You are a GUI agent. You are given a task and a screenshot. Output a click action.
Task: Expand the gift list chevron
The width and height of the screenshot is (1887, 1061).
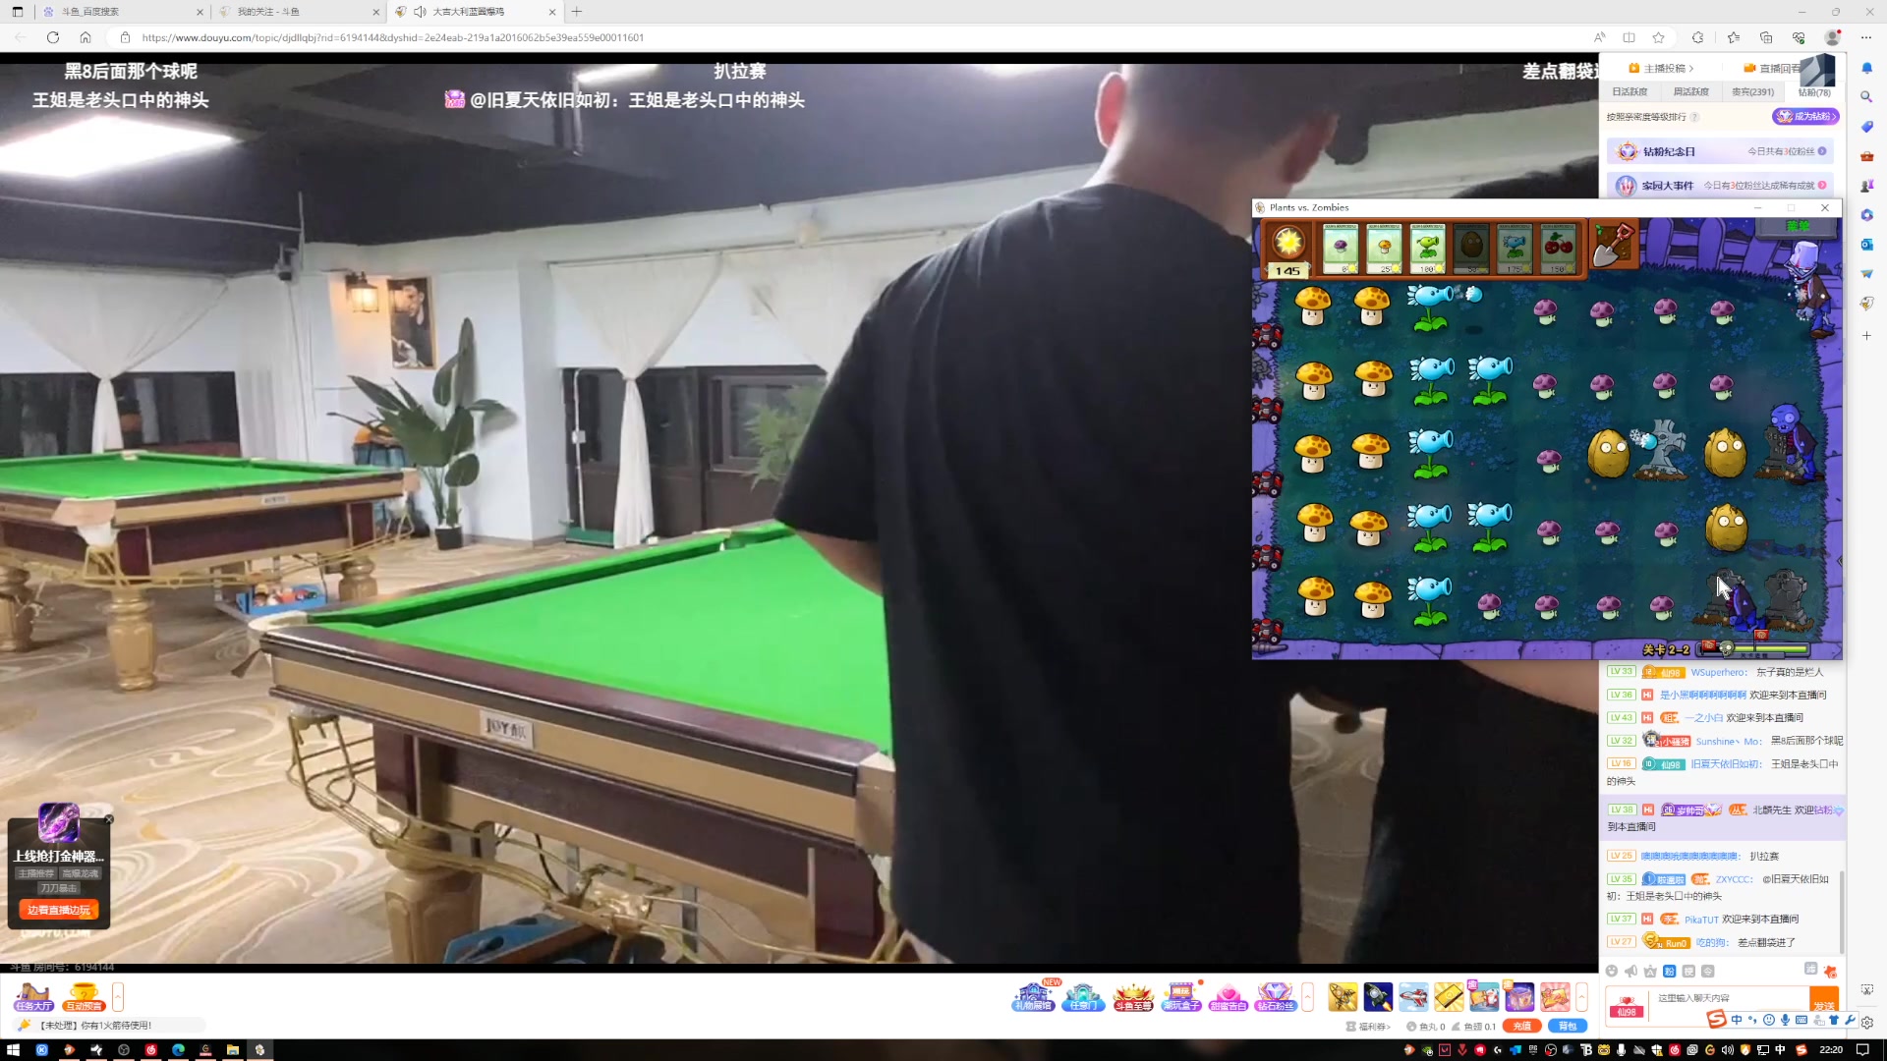coord(1581,996)
